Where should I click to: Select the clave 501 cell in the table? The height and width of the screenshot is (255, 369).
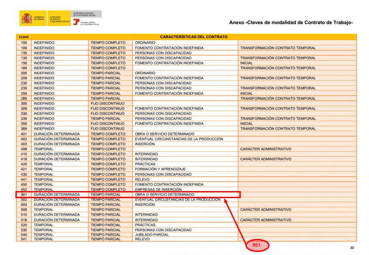tap(24, 194)
